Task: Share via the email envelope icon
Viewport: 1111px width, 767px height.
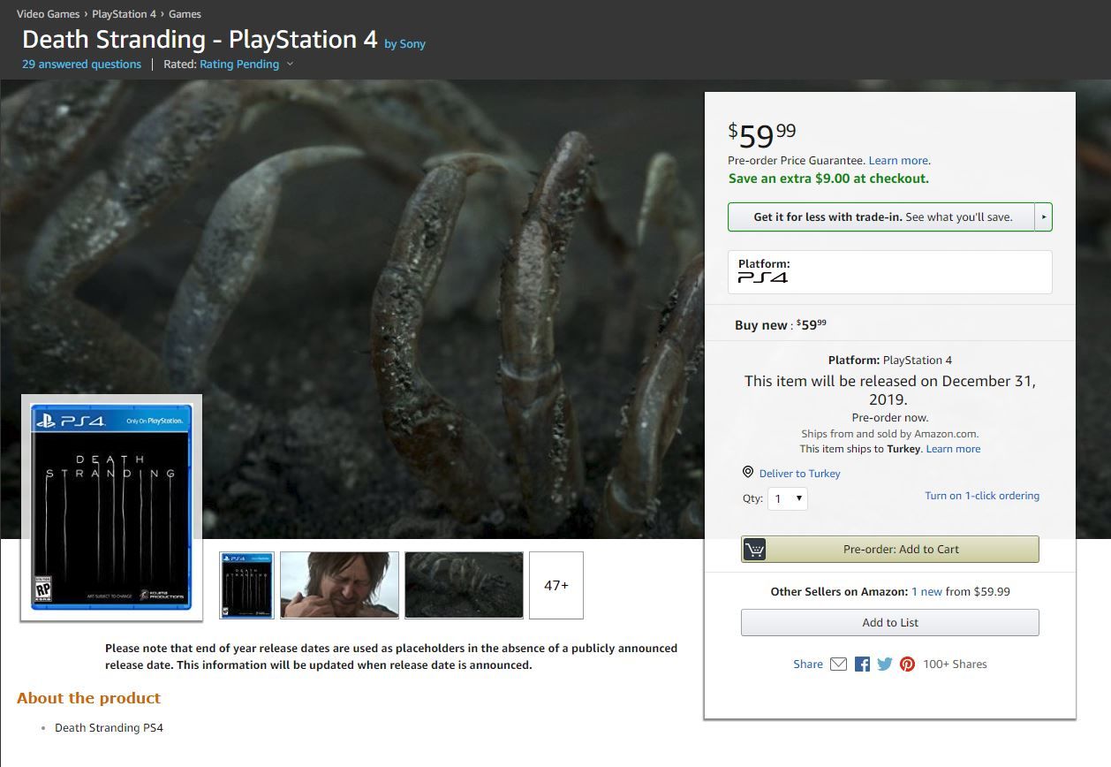Action: (838, 664)
